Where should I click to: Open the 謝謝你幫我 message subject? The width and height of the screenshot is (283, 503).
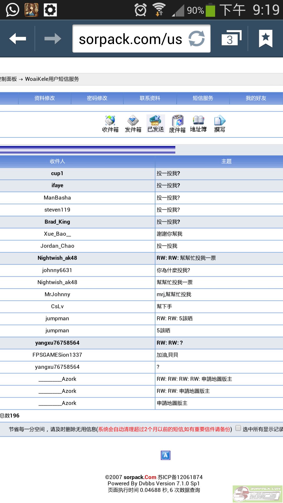(170, 234)
